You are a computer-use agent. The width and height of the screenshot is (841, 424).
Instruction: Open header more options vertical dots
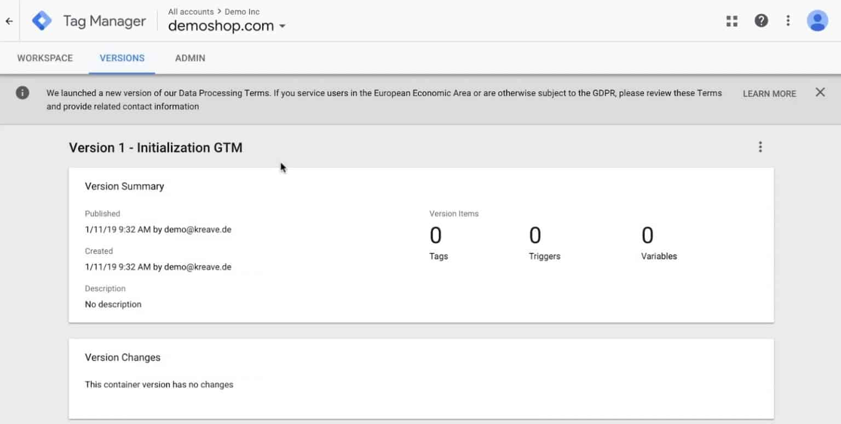point(788,21)
